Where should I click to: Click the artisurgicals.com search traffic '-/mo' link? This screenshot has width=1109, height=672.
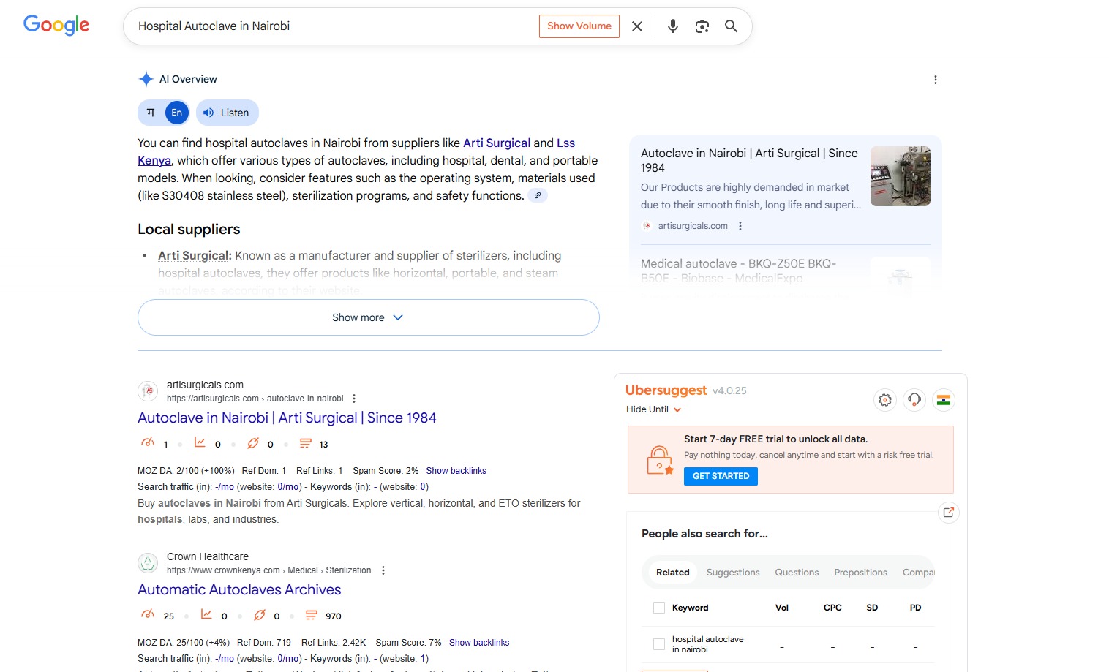(225, 487)
